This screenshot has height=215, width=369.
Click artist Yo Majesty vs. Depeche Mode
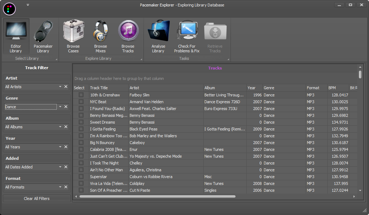tap(156, 156)
